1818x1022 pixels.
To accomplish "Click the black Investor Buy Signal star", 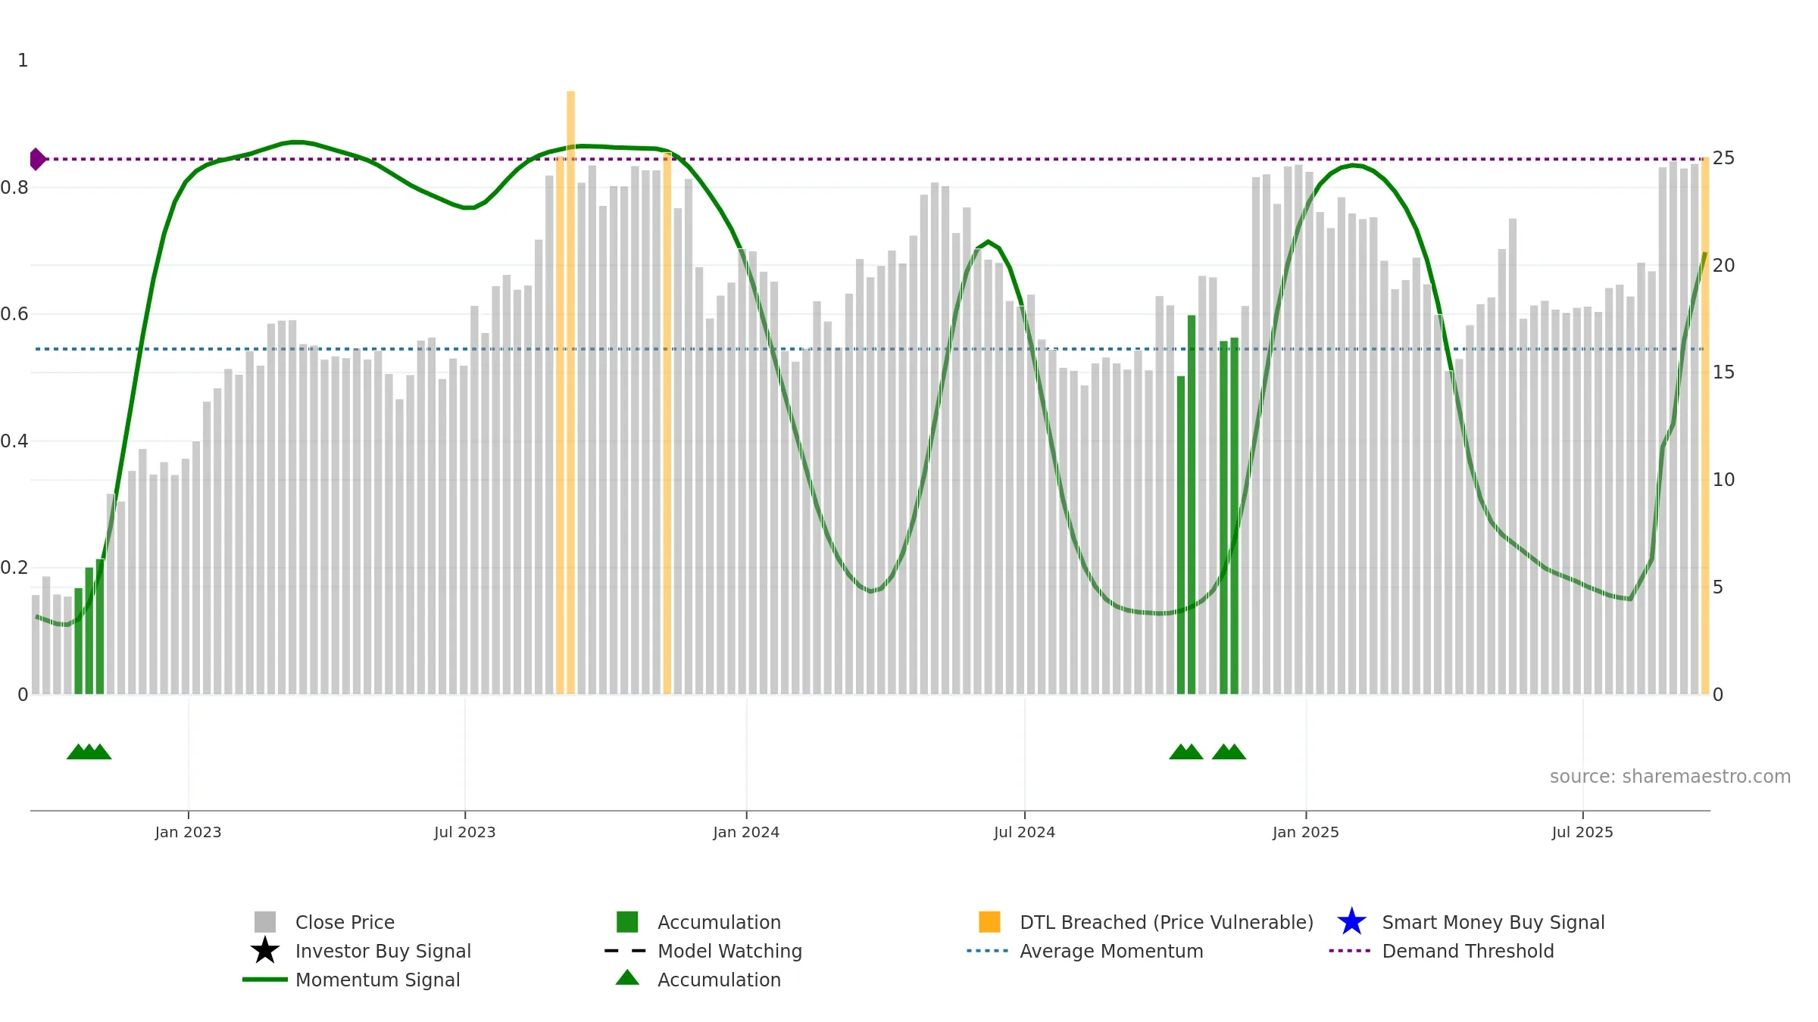I will 265,950.
